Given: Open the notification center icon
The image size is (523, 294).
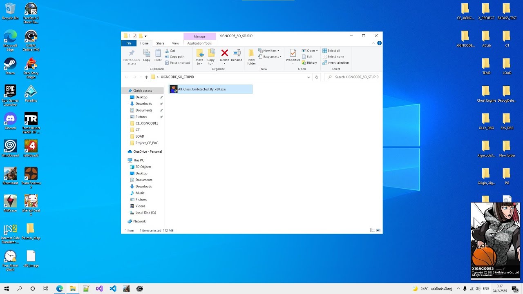Looking at the screenshot, I should [x=515, y=289].
